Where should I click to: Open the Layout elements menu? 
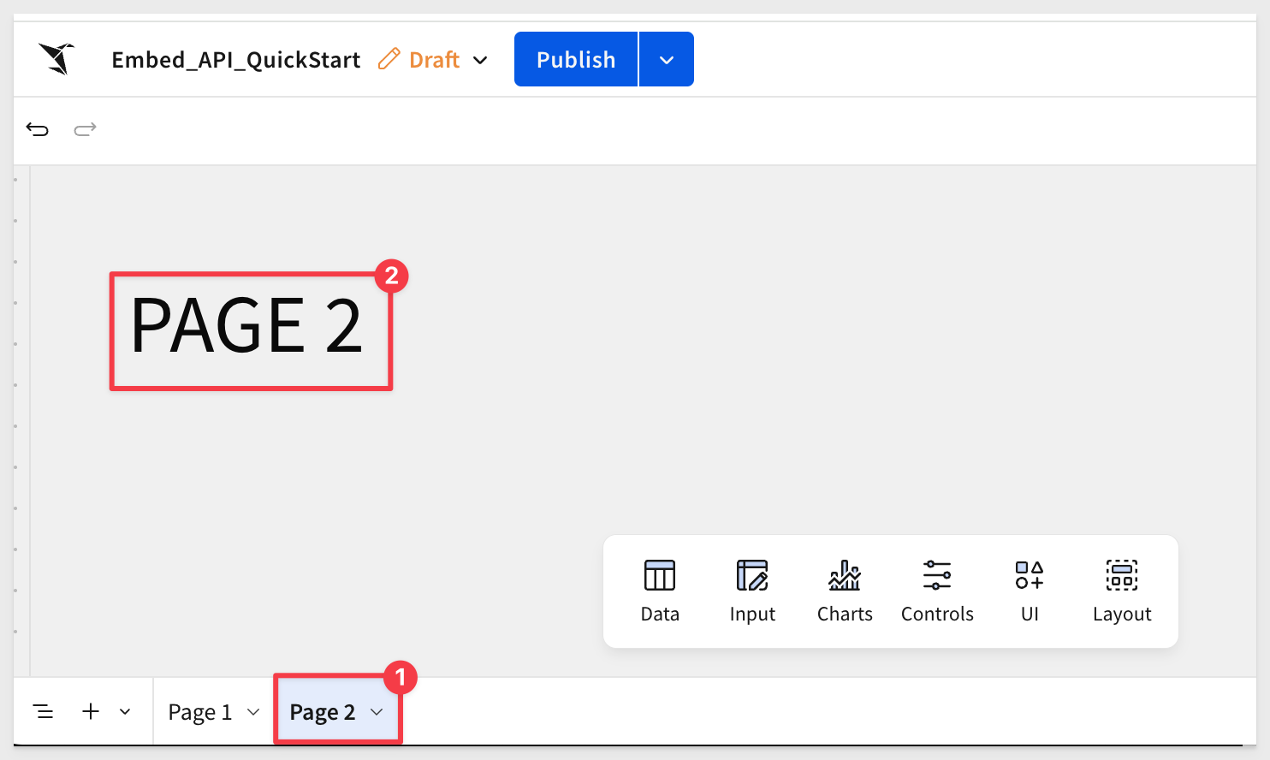click(1121, 591)
